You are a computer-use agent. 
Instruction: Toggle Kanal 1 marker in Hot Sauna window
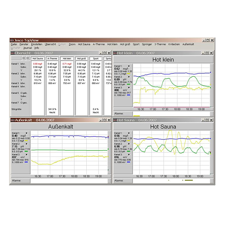click(129, 133)
